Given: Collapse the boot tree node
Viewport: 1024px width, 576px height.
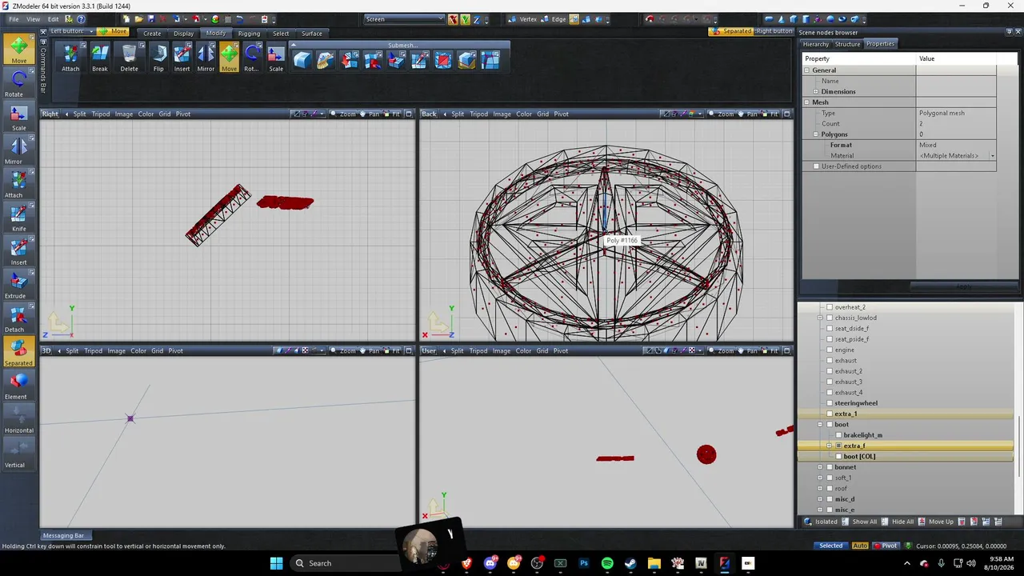Looking at the screenshot, I should click(820, 425).
